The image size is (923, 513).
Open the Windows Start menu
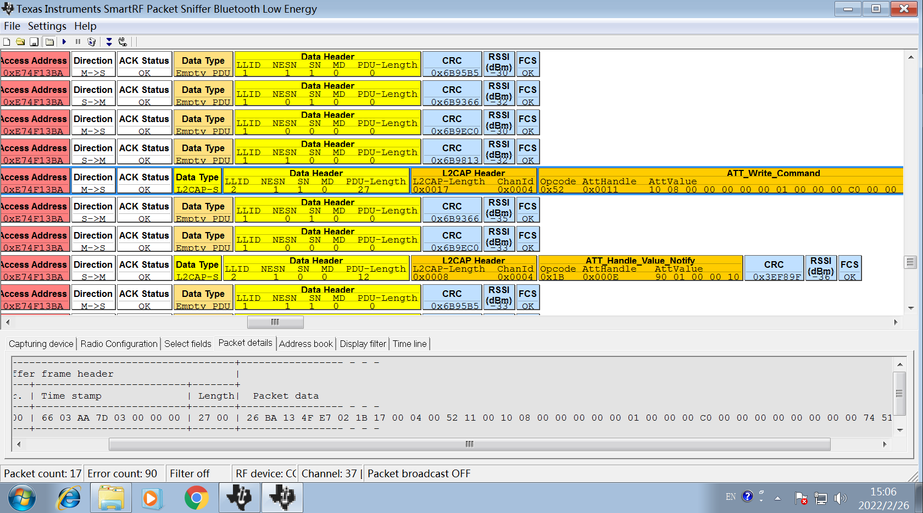pyautogui.click(x=22, y=498)
